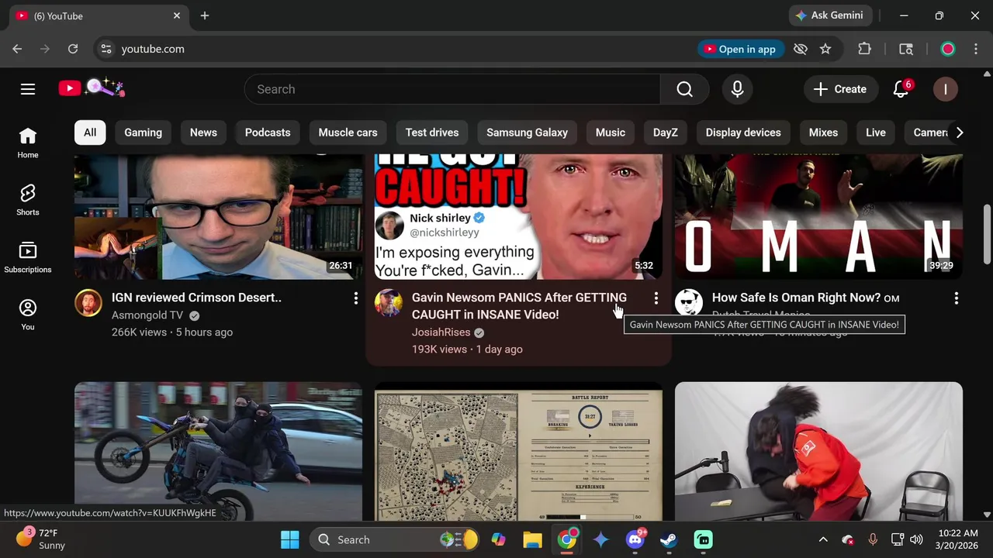Viewport: 993px width, 558px height.
Task: Select the Muscle cars chip
Action: pos(348,133)
